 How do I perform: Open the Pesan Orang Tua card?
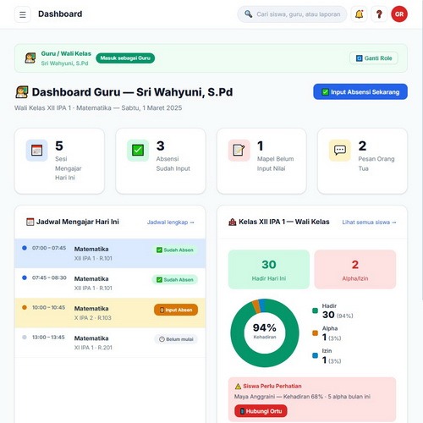(362, 161)
